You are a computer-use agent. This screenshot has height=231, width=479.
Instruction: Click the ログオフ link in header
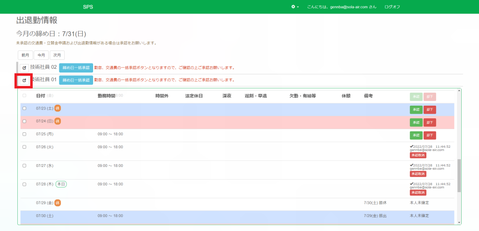pyautogui.click(x=392, y=7)
